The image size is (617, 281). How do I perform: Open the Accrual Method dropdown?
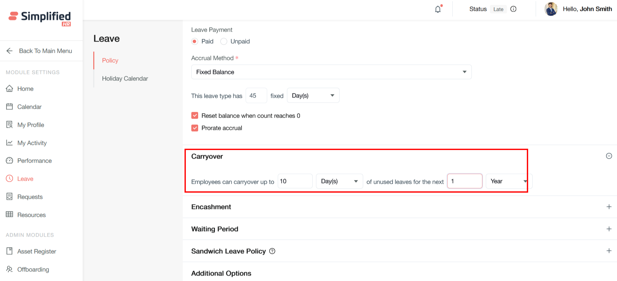coord(331,72)
